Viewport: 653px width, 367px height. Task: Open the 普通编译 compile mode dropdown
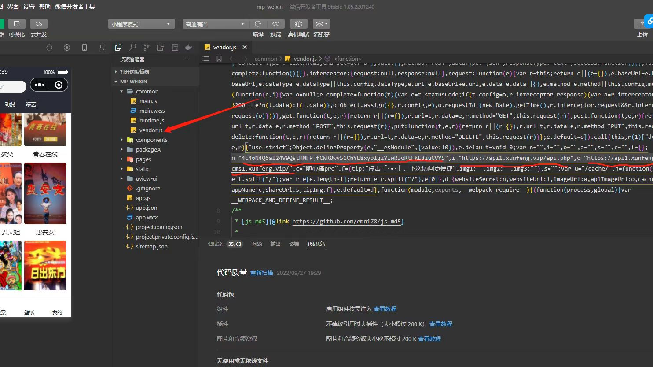215,24
